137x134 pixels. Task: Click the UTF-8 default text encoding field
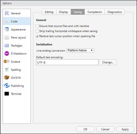pos(67,62)
